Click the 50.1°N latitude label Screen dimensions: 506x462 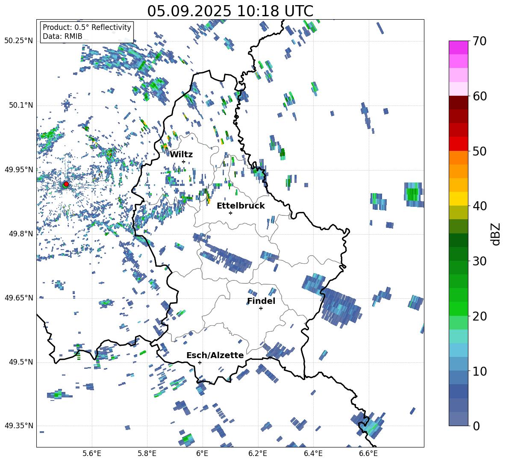click(21, 105)
